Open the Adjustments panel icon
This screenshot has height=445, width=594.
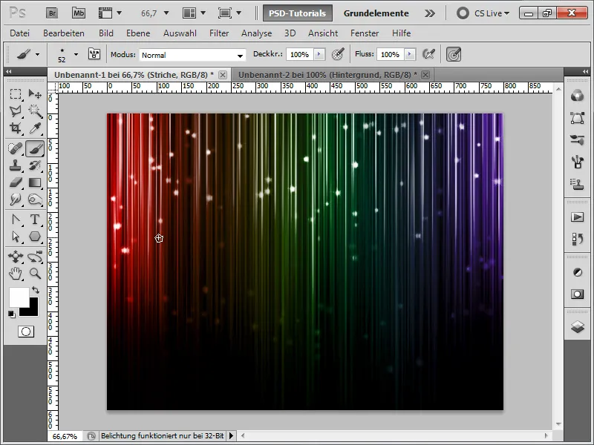(578, 272)
